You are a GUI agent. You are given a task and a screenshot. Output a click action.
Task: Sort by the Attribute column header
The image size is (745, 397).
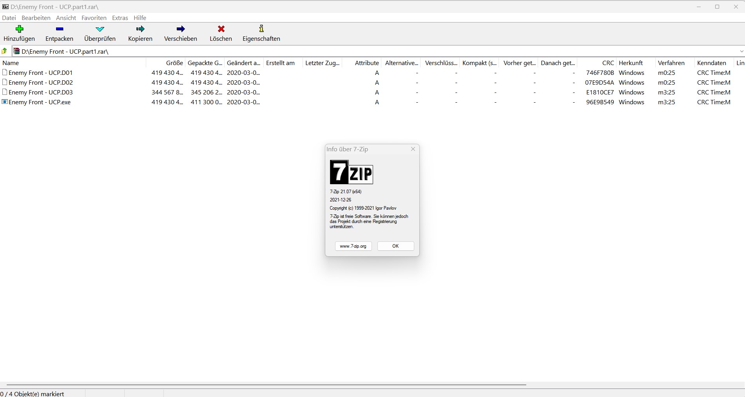(x=361, y=63)
